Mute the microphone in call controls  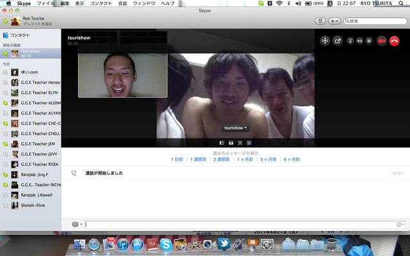point(350,41)
